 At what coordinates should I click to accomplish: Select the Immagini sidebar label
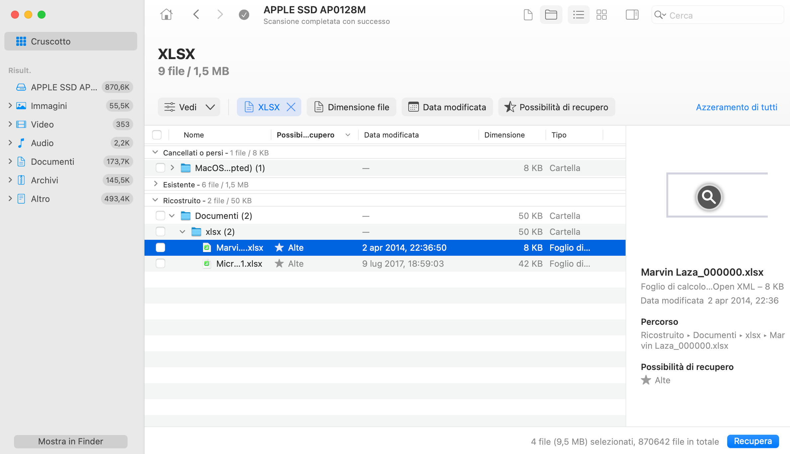pos(49,106)
